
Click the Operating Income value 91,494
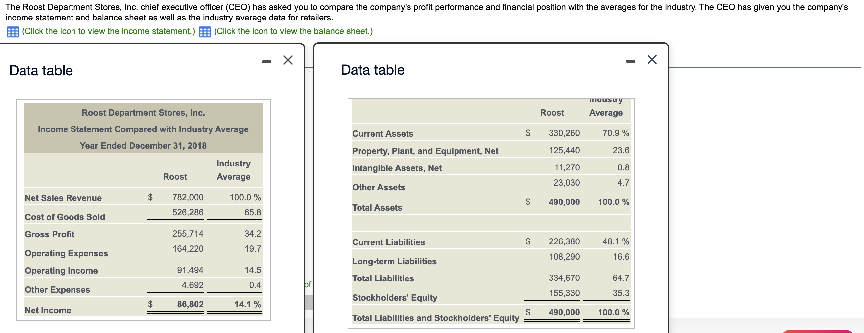point(190,270)
